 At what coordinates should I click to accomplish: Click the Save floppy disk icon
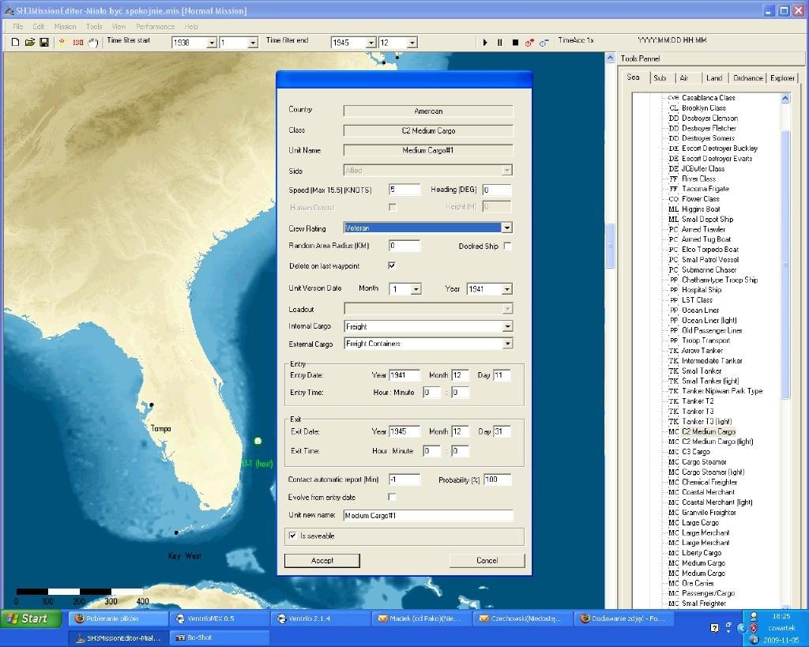click(x=43, y=42)
